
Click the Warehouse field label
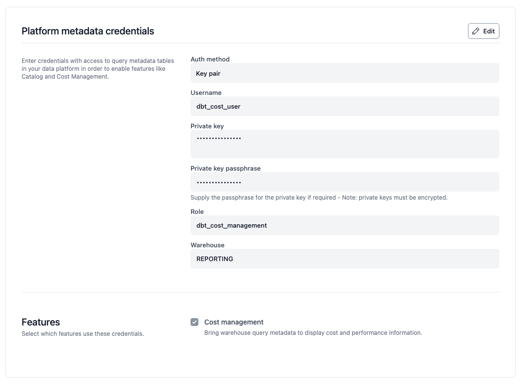pos(206,245)
